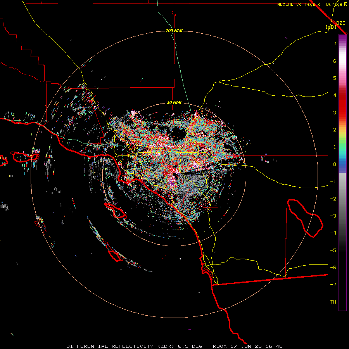Screen dimensions: 349x349
Task: Click the color scale value 6
Action: click(335, 61)
